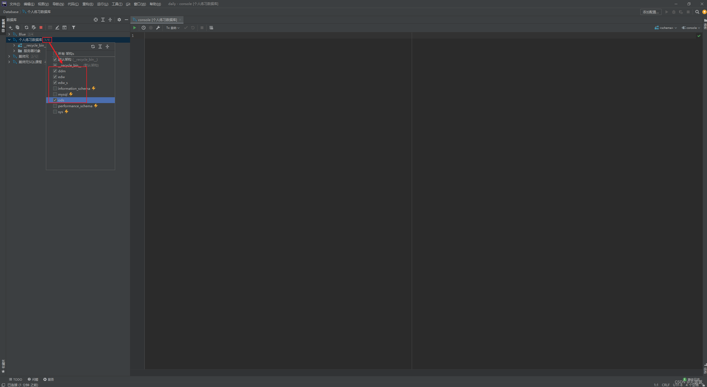
Task: Open the console session dropdown
Action: click(x=691, y=28)
